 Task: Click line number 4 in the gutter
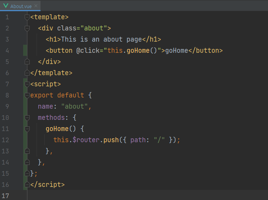coord(7,50)
